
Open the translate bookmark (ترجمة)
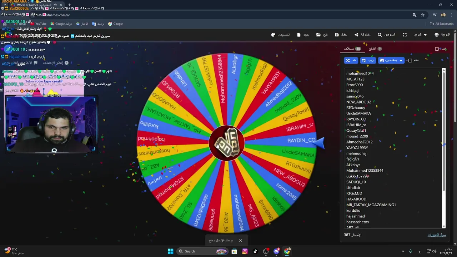tap(98, 24)
